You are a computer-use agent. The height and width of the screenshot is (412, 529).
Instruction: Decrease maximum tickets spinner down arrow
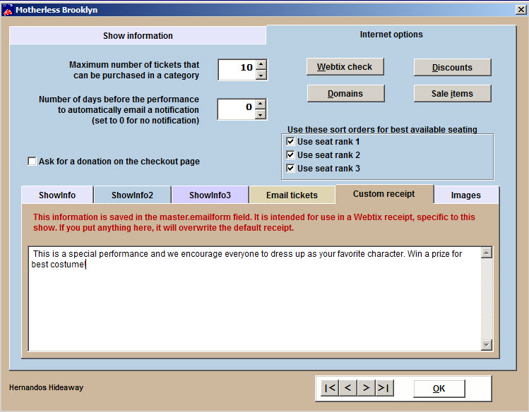click(261, 75)
